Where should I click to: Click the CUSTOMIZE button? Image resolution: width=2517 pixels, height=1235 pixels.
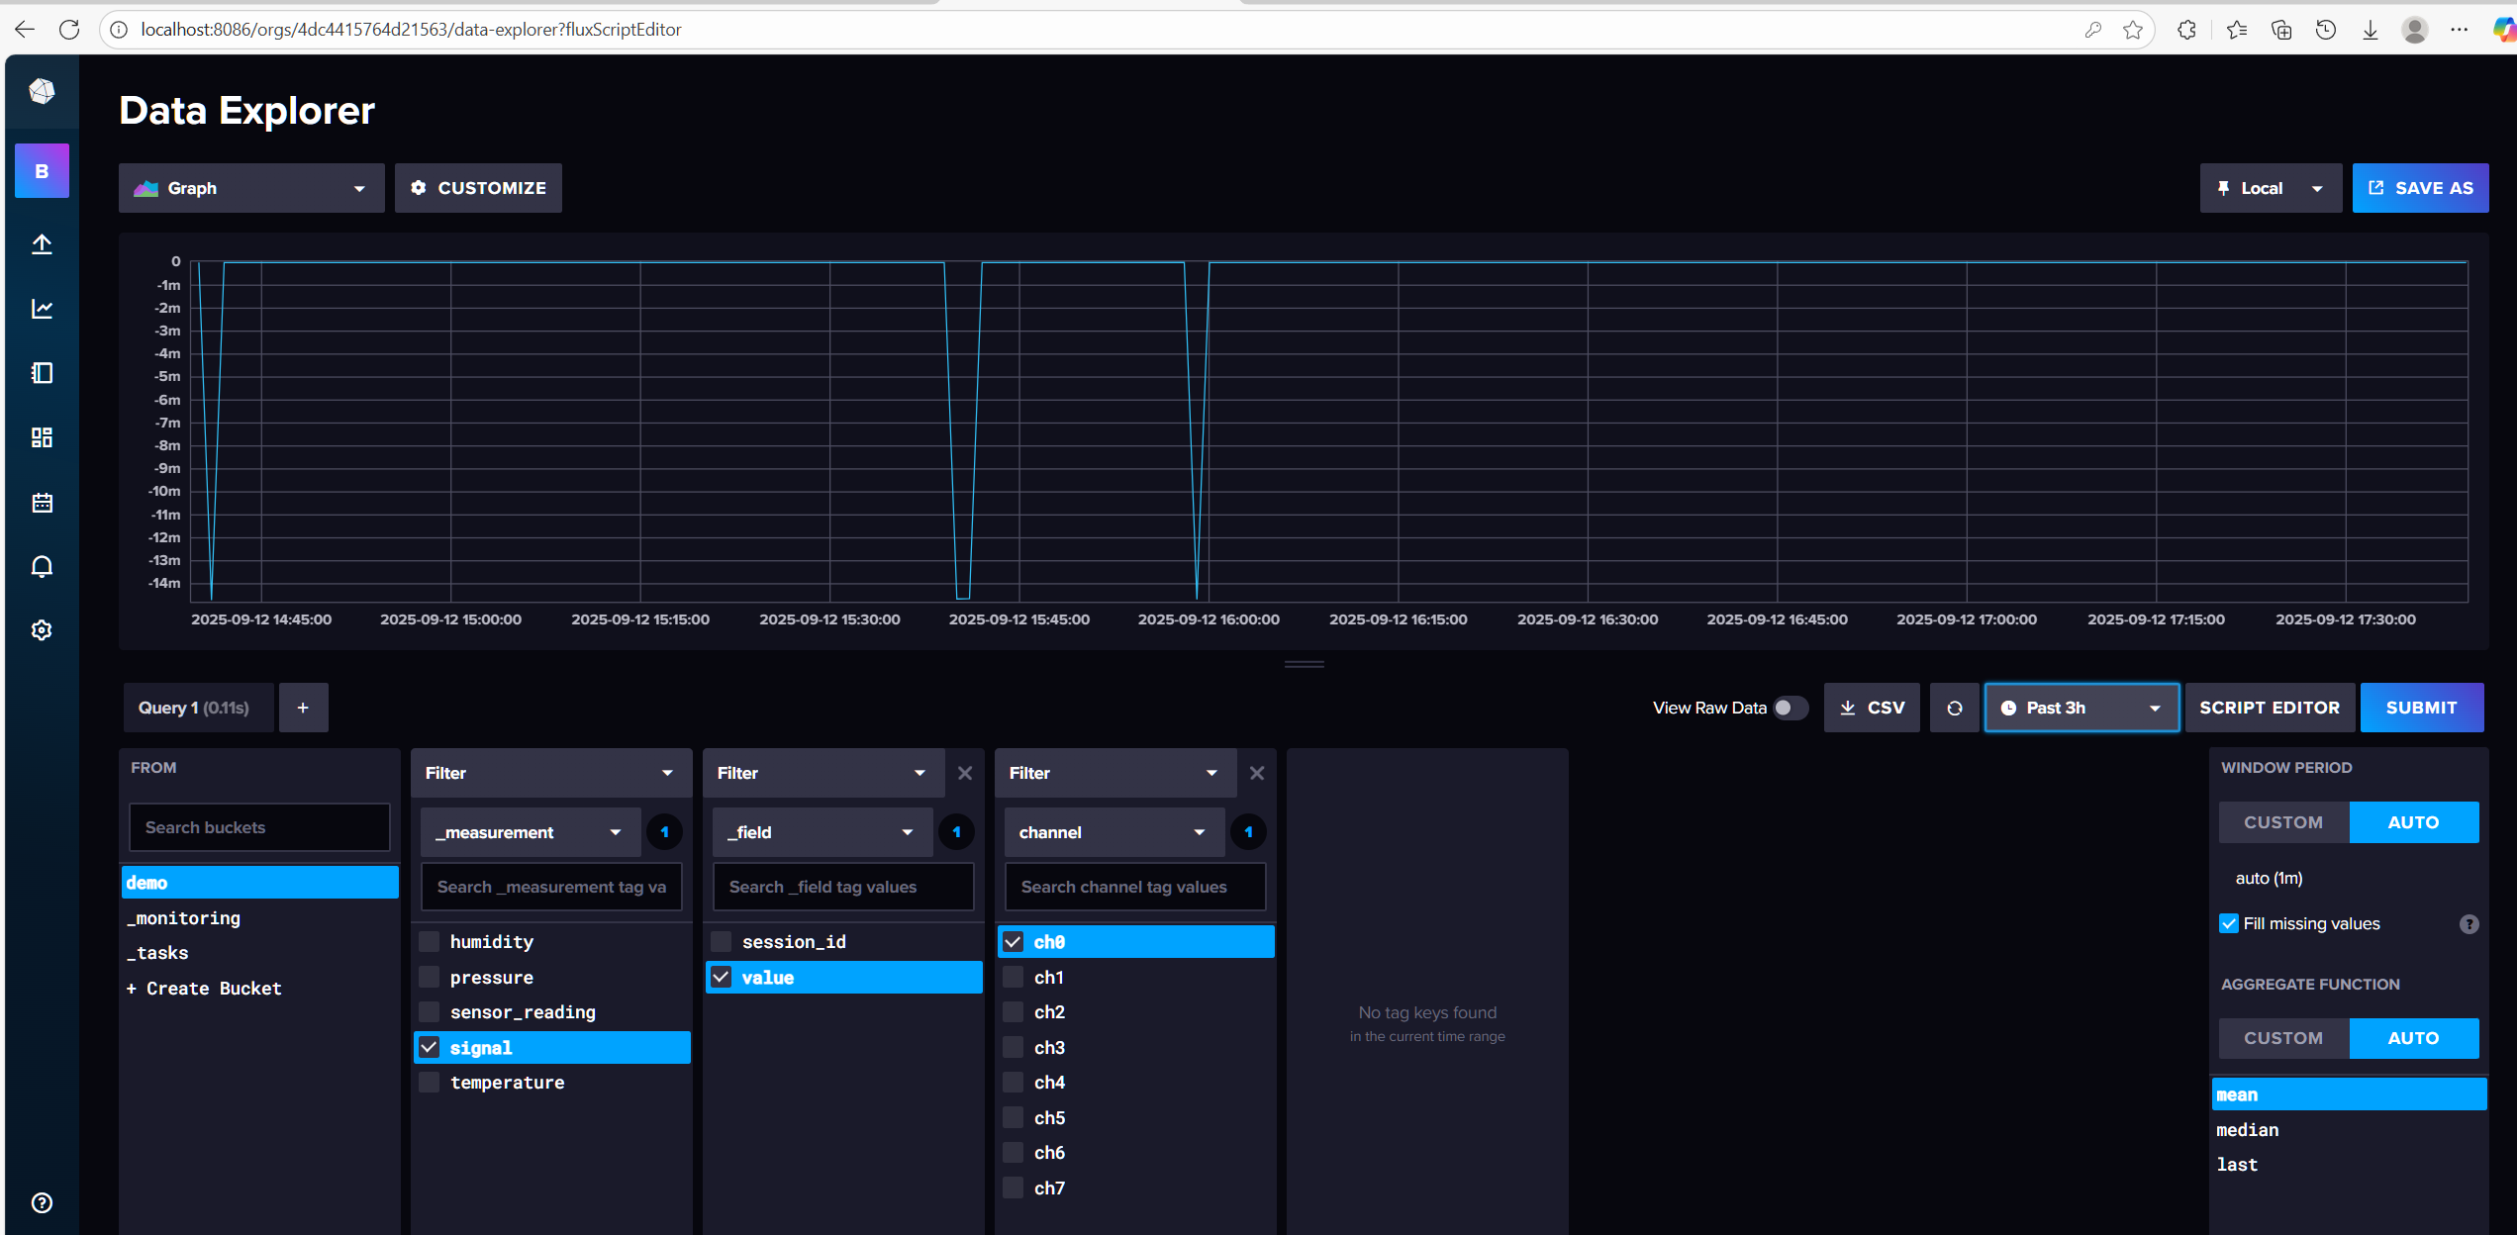478,188
